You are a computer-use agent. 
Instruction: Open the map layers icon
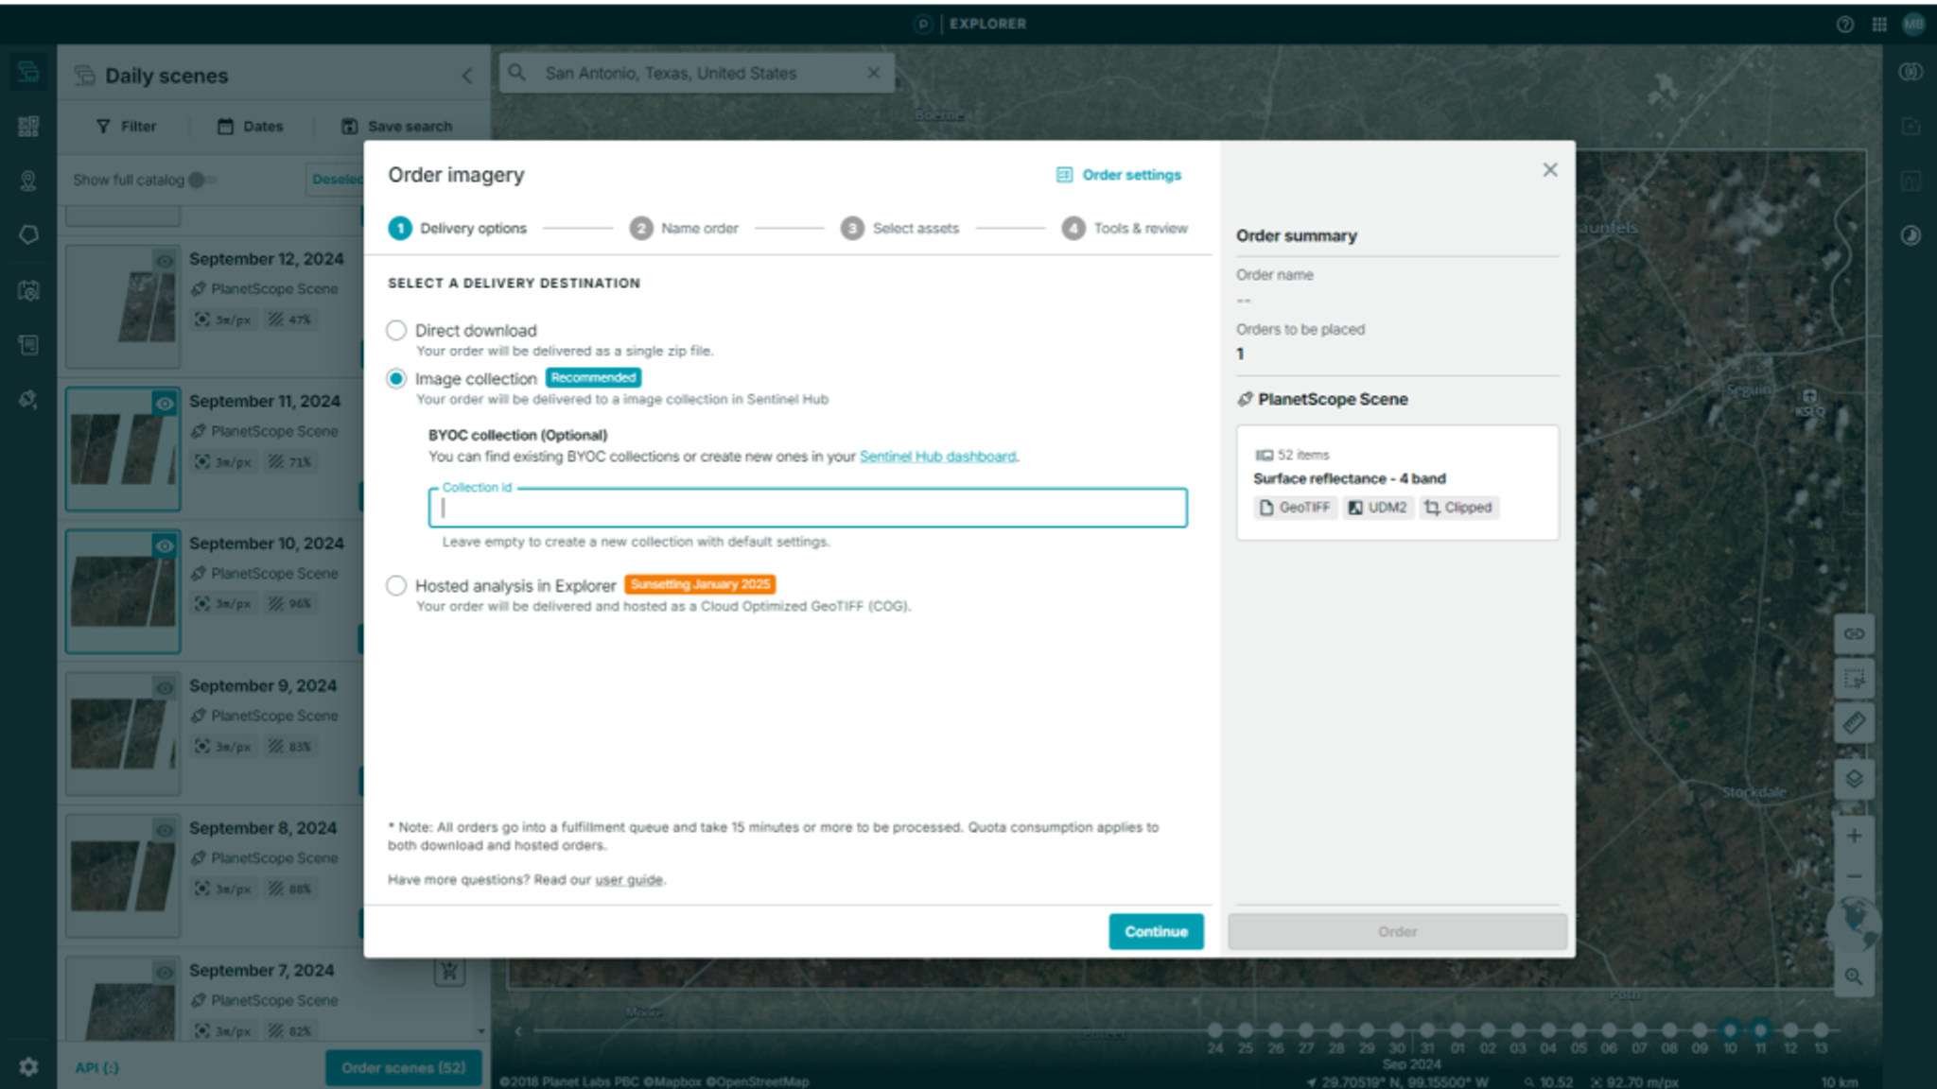pos(1854,779)
